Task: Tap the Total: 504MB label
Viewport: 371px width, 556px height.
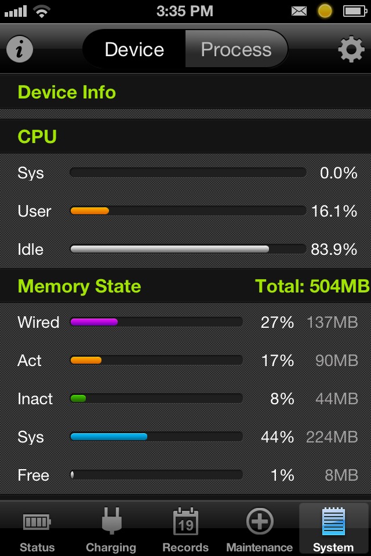Action: click(312, 286)
